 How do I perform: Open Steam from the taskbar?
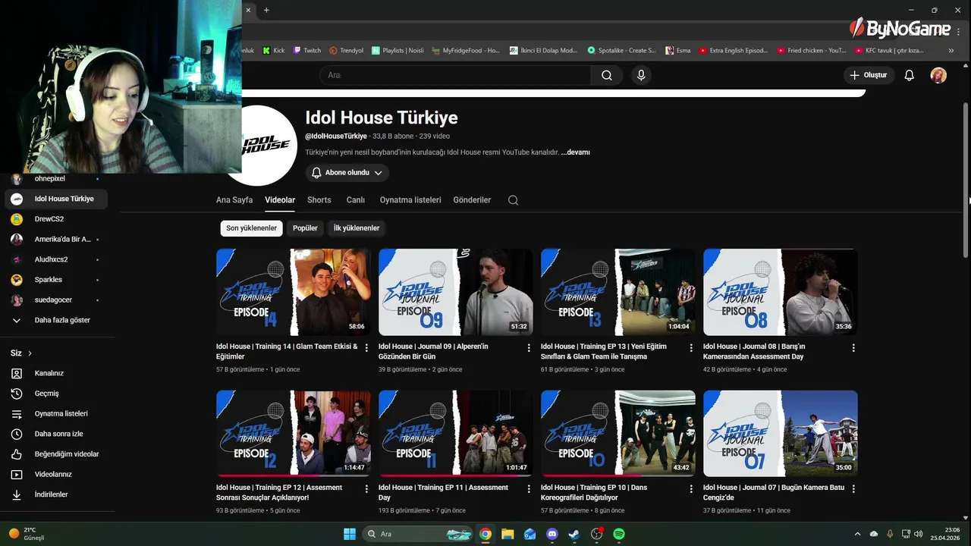(x=574, y=534)
